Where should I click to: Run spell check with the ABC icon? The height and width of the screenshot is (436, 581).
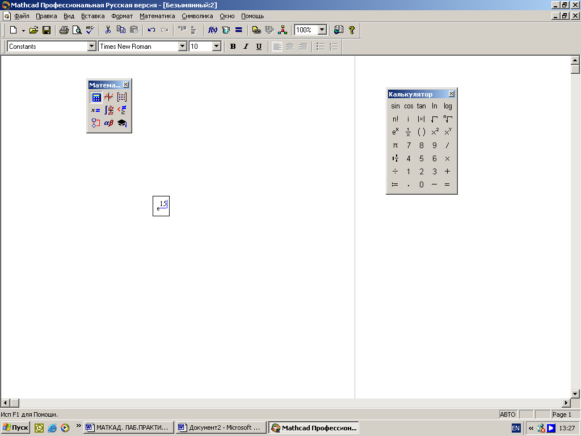pos(90,30)
